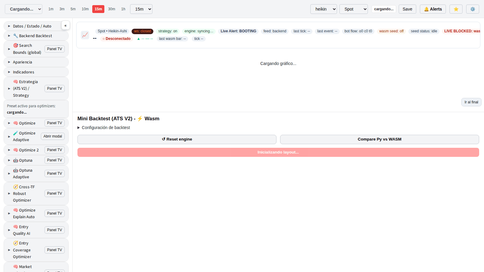Click the chart icon in status bar
Screen dimensions: 484x272
[x=85, y=35]
